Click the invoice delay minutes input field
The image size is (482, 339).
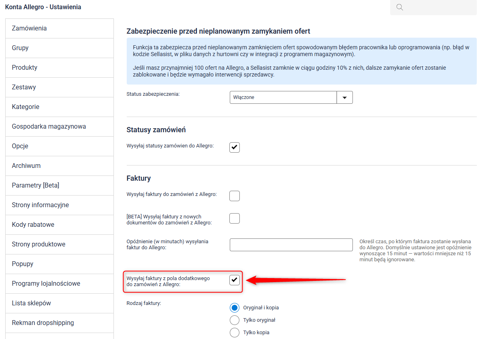(x=291, y=245)
